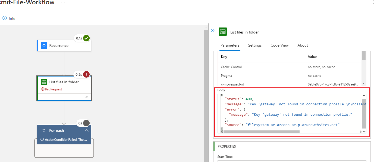Screen dimensions: 374x162
Task: Click the connection link icon on List files node
Action: 86,97
